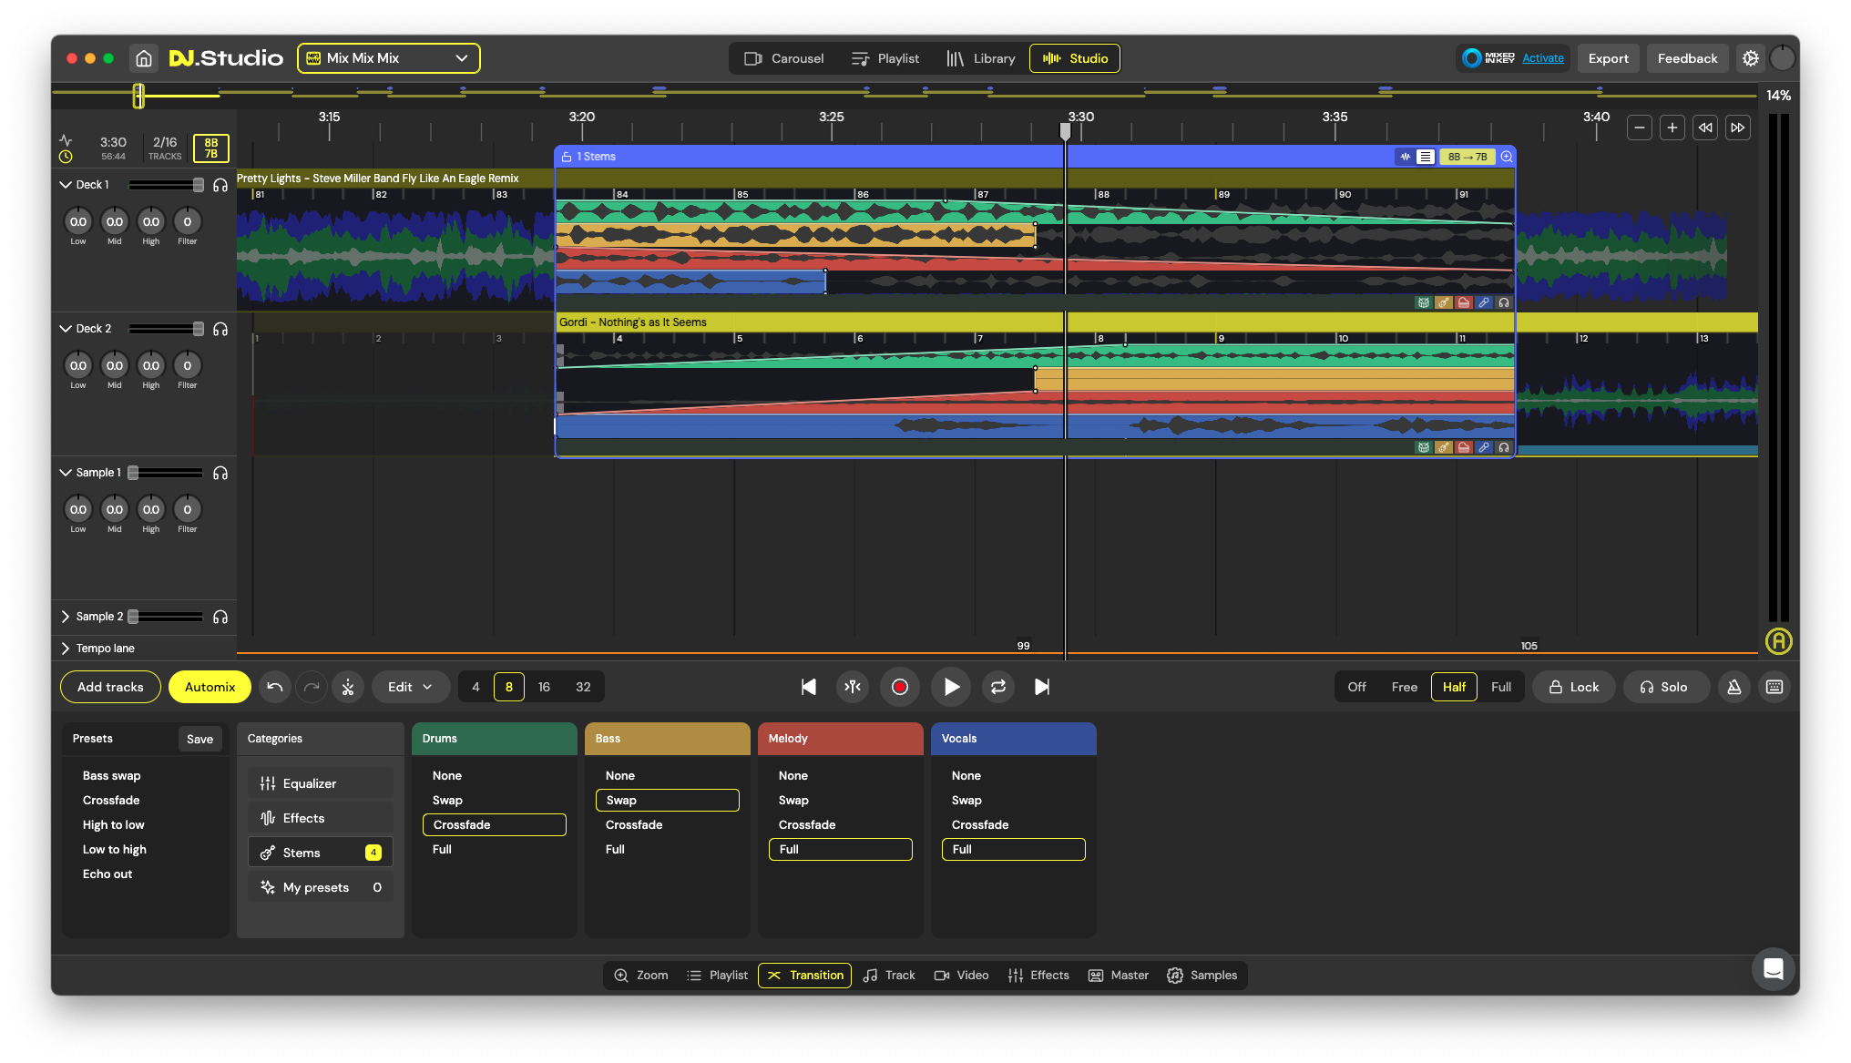Toggle the metronome icon
The width and height of the screenshot is (1851, 1063).
click(1734, 687)
